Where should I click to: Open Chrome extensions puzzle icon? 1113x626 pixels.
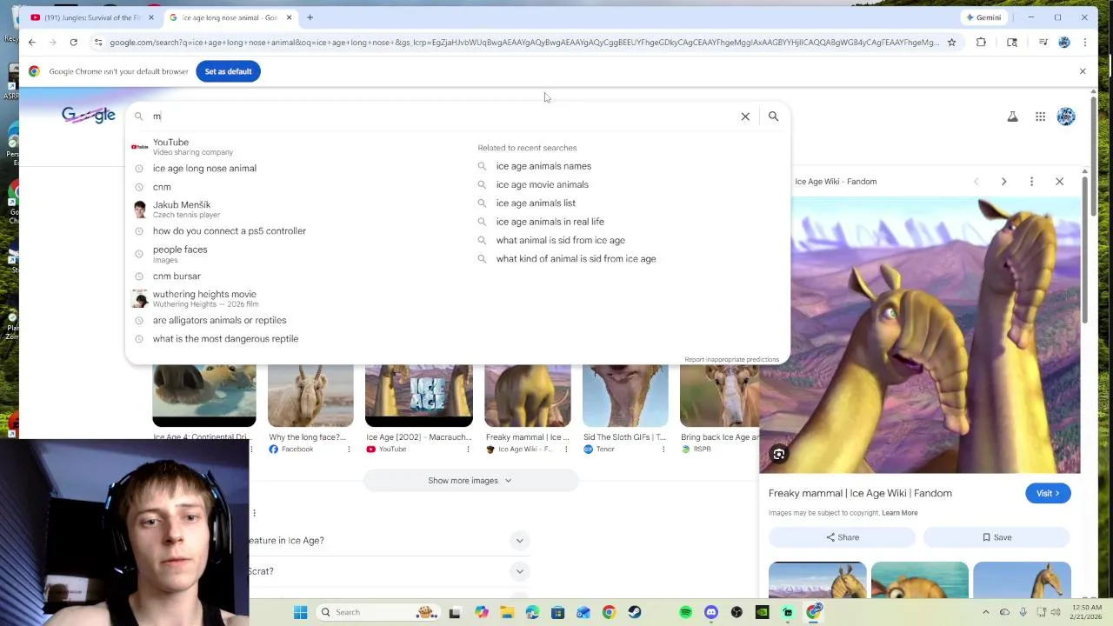click(x=981, y=42)
